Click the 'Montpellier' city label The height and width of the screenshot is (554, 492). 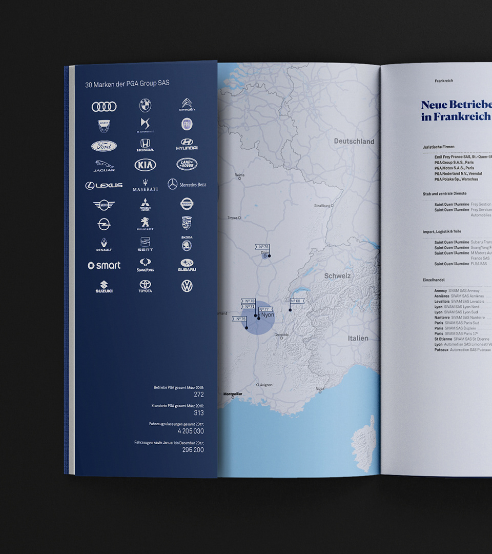coord(233,394)
